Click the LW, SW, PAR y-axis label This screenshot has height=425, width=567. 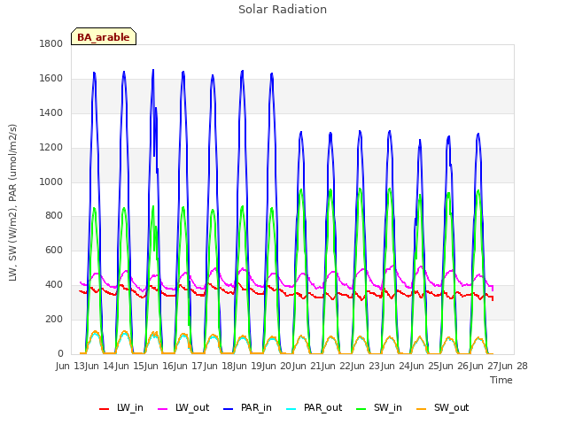click(12, 203)
